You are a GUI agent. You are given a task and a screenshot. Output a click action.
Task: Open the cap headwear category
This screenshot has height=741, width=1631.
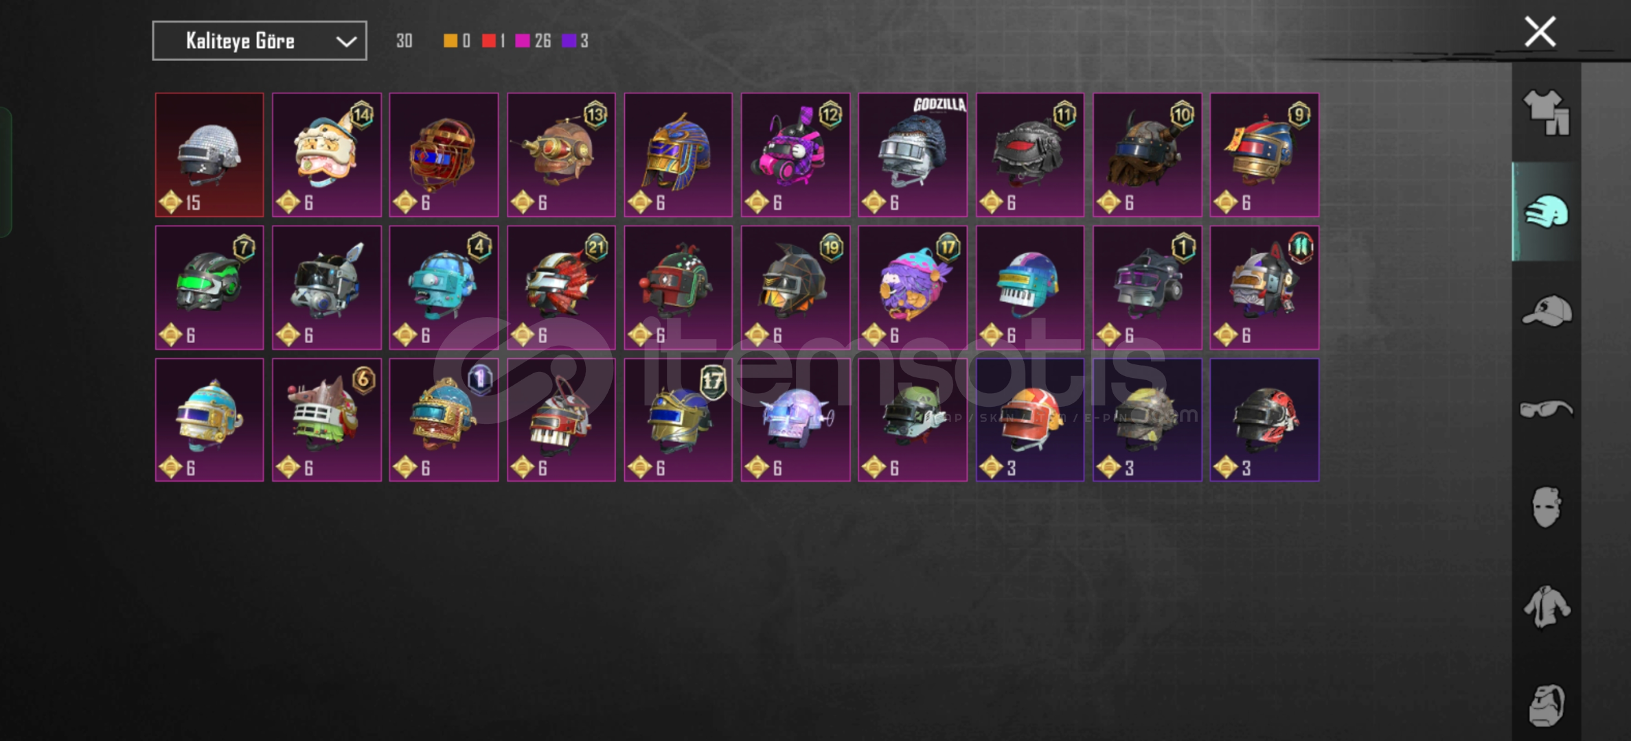pos(1547,311)
